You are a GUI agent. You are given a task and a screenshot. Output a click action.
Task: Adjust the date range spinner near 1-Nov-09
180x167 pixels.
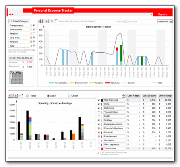tap(126, 22)
